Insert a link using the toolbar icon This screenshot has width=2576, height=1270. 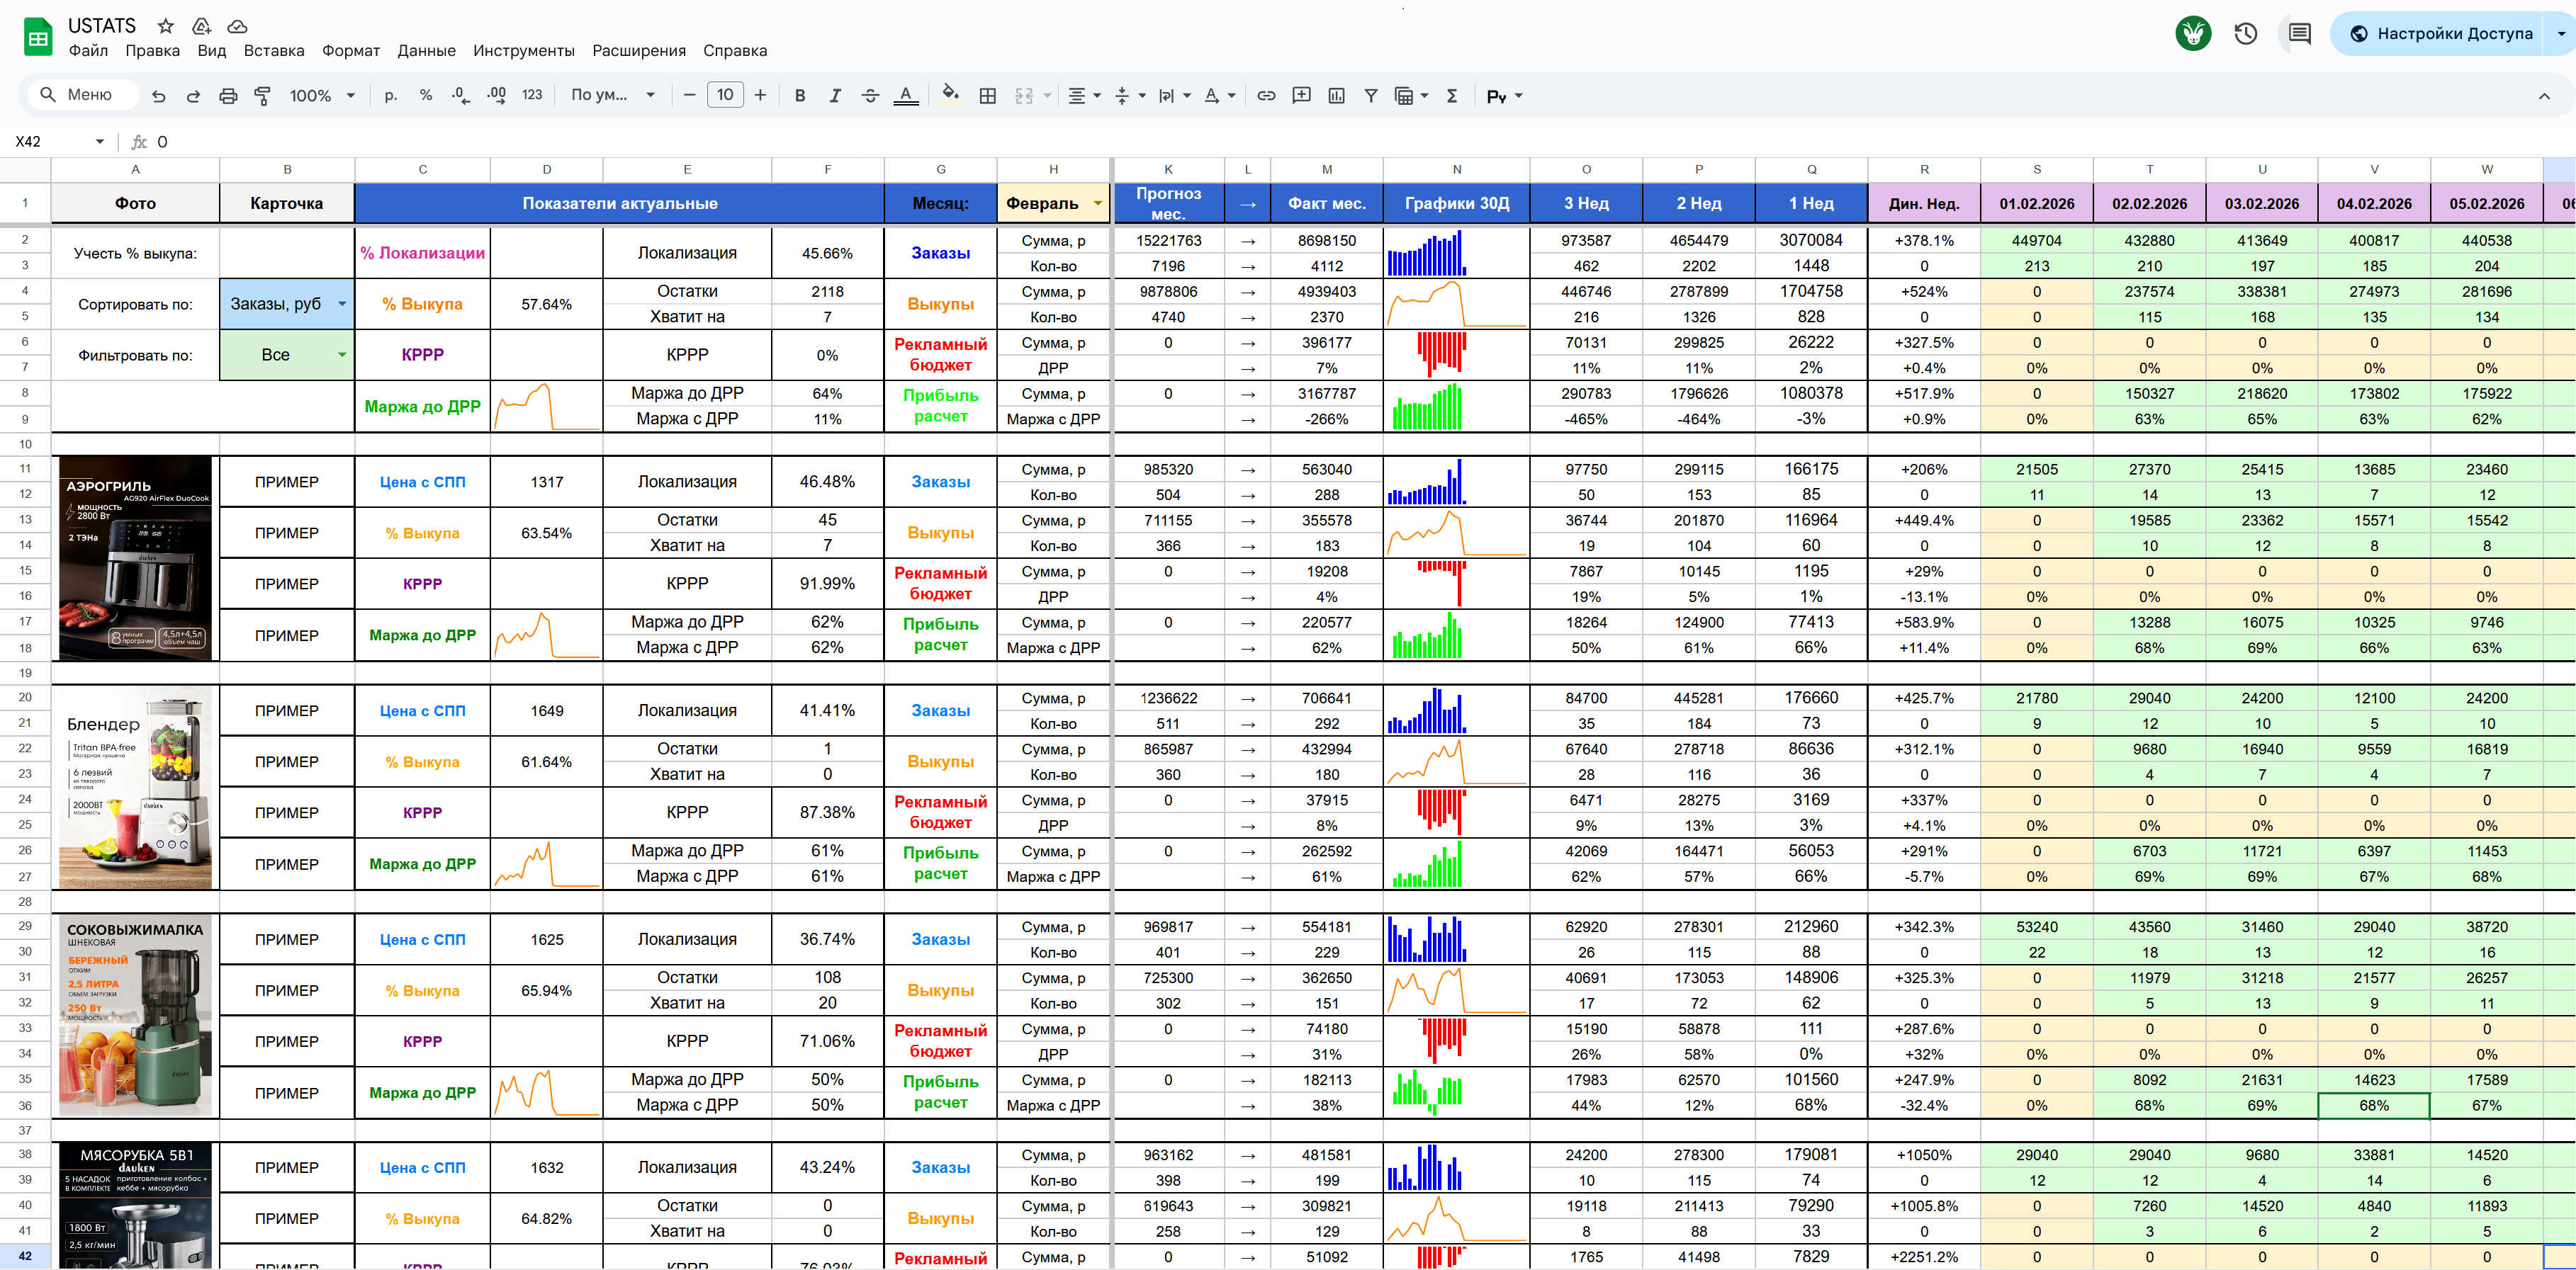(x=1266, y=96)
